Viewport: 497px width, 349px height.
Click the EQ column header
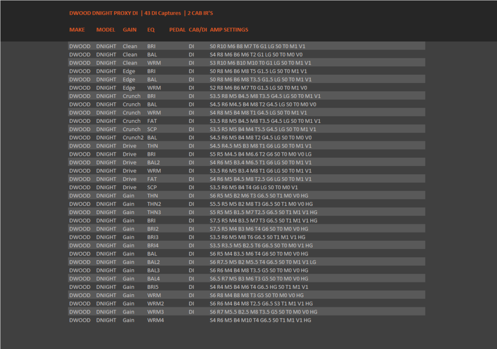pos(151,30)
